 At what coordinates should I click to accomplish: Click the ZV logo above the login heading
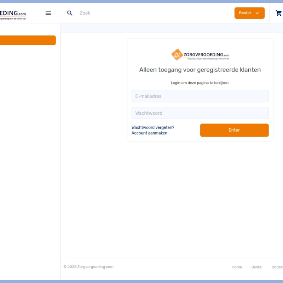[177, 54]
